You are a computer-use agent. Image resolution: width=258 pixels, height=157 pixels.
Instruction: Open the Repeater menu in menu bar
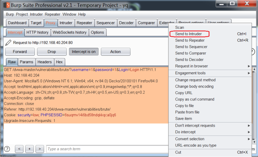53,15
